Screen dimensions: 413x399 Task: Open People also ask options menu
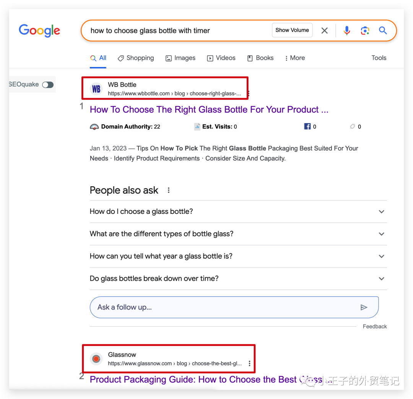click(169, 190)
